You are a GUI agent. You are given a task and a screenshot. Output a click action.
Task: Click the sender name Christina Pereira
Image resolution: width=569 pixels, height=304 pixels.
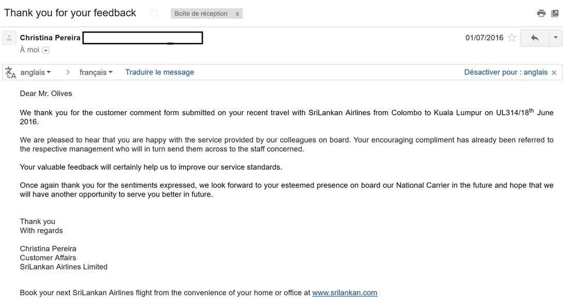point(50,38)
